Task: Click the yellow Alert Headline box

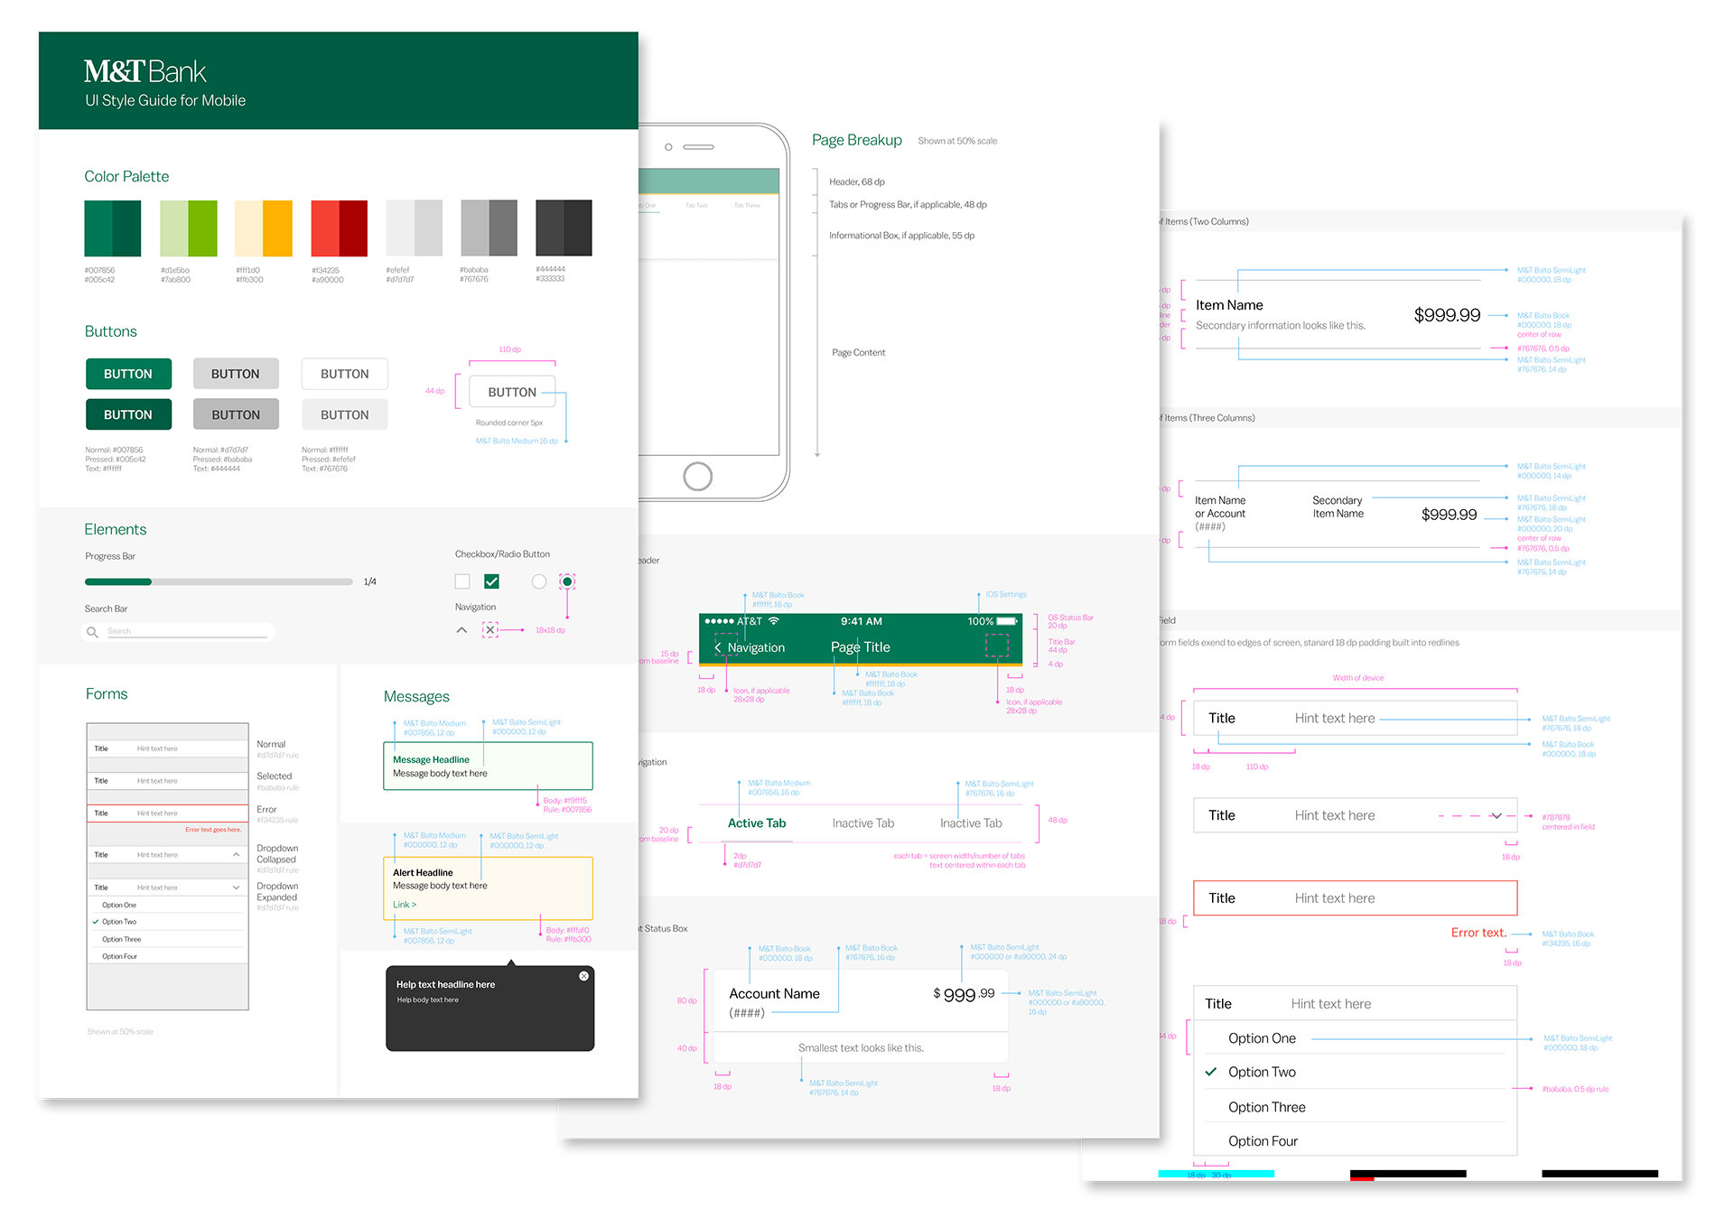Action: (488, 888)
